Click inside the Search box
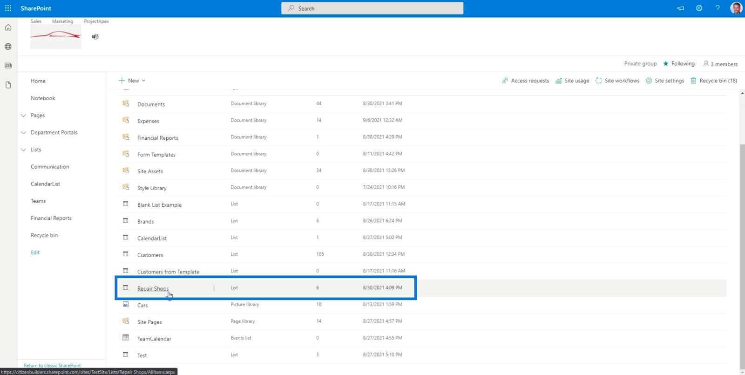Screen dimensions: 745x375 click(372, 8)
